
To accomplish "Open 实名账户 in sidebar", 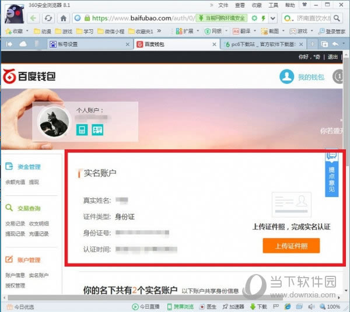I will pos(39,275).
